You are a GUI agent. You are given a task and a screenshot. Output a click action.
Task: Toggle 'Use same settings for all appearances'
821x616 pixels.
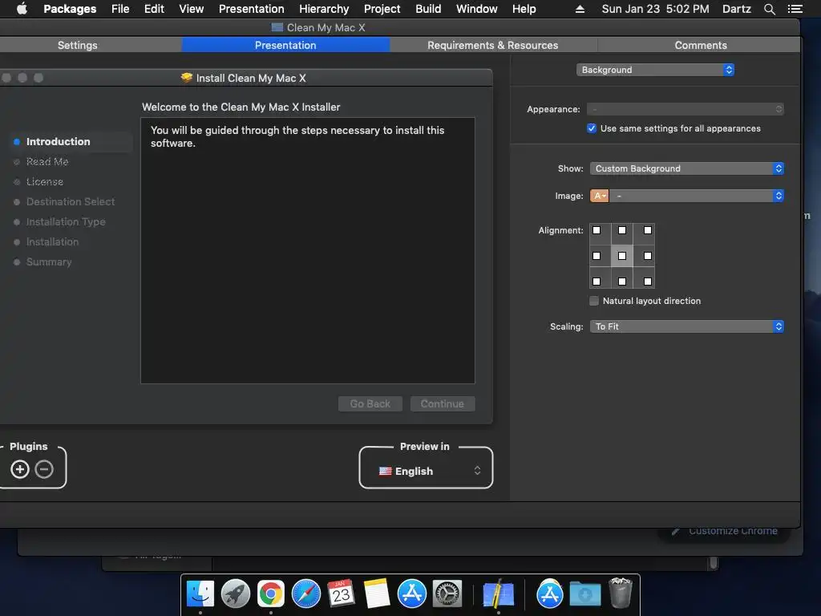tap(592, 128)
